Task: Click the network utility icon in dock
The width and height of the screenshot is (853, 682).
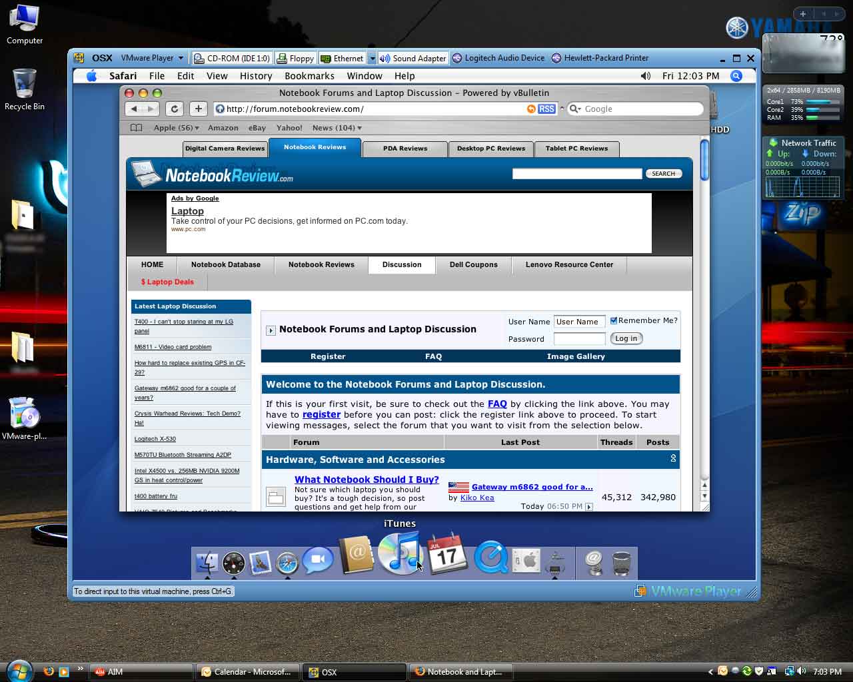Action: (555, 563)
